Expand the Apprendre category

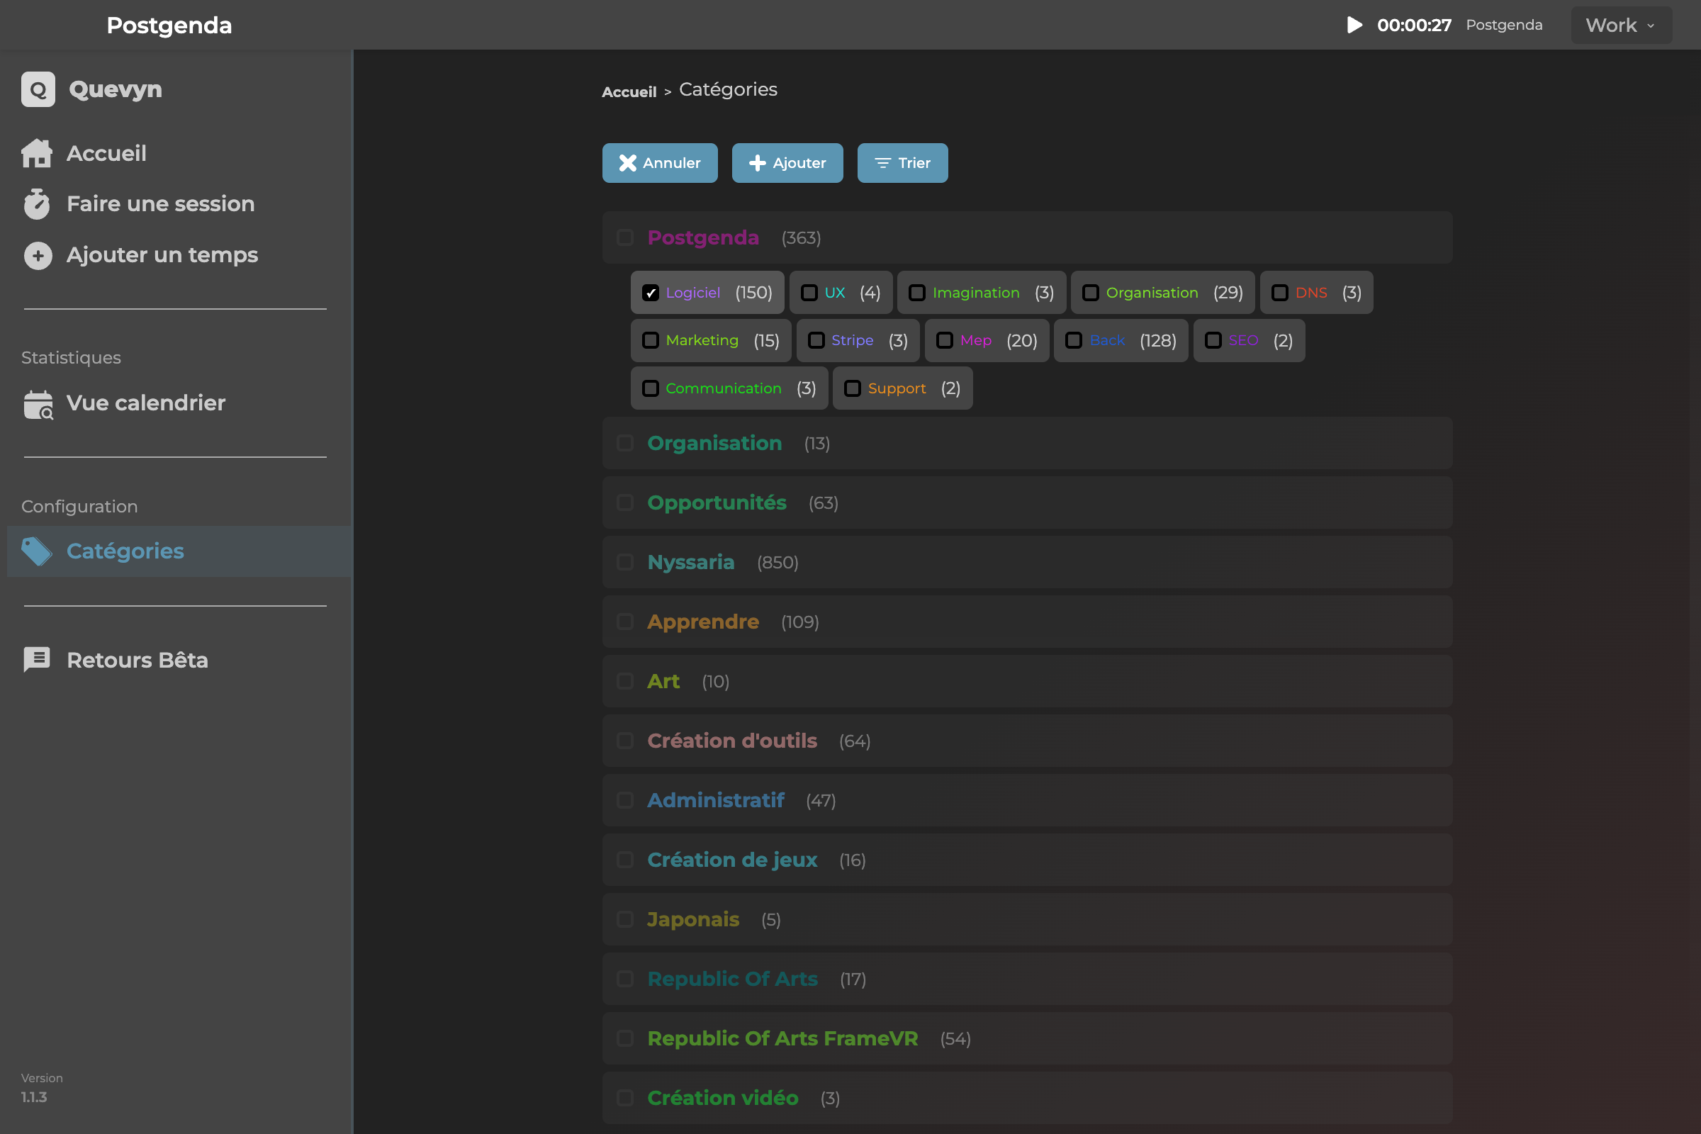pyautogui.click(x=1027, y=622)
